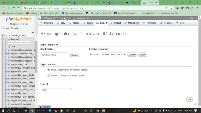Click the Windows Start button
The height and width of the screenshot is (113, 201).
(3, 110)
